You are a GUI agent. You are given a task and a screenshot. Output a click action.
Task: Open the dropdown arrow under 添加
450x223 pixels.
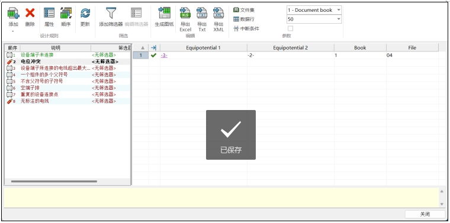[x=13, y=31]
